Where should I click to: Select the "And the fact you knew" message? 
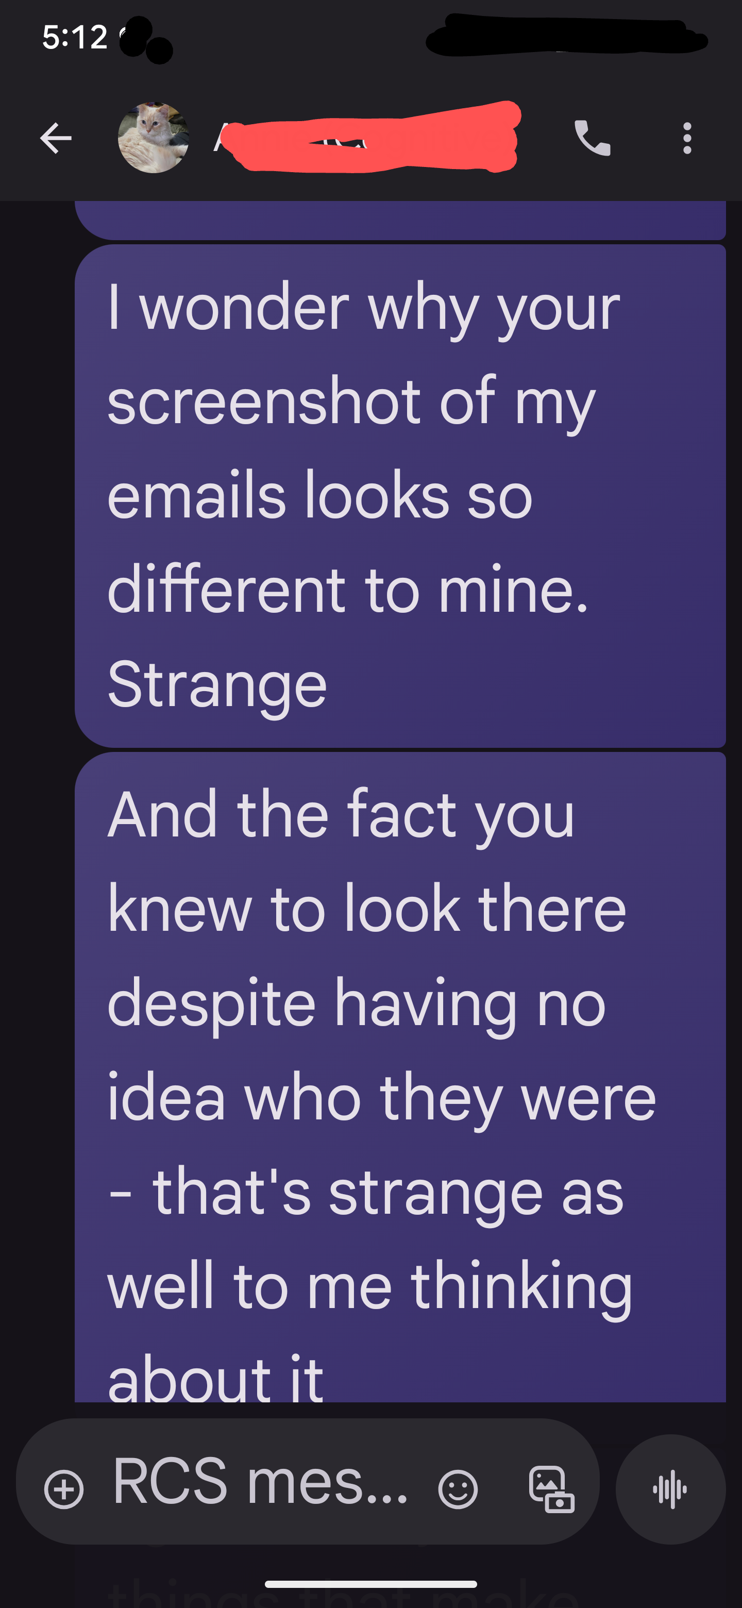(x=400, y=1077)
